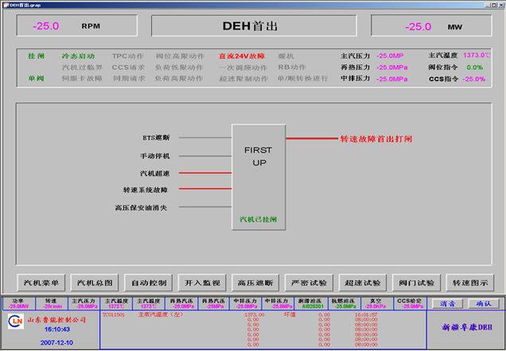Click the DEH首出 title banner
The image size is (506, 351).
[x=254, y=25]
